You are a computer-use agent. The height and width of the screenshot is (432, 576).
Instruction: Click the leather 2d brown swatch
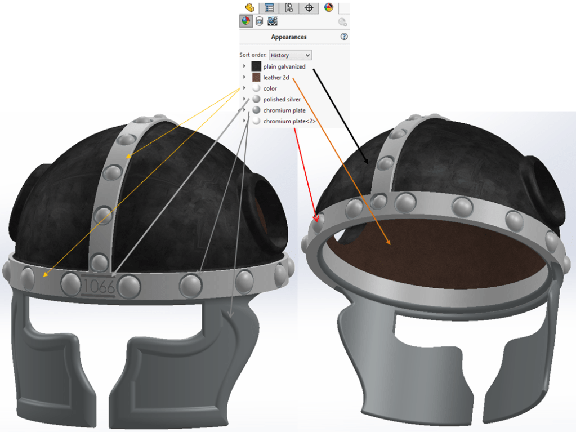coord(256,77)
